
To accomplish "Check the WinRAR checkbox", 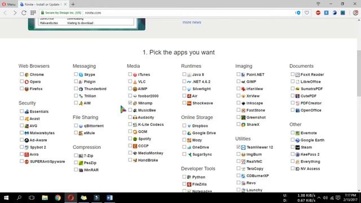I will (x=76, y=170).
